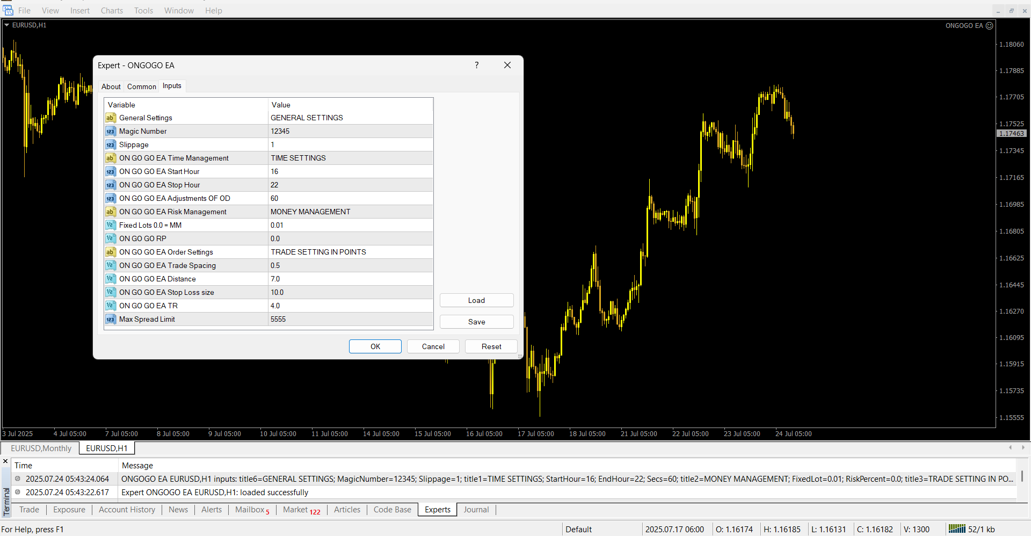This screenshot has height=536, width=1031.
Task: Reset the expert inputs to defaults
Action: click(x=491, y=346)
